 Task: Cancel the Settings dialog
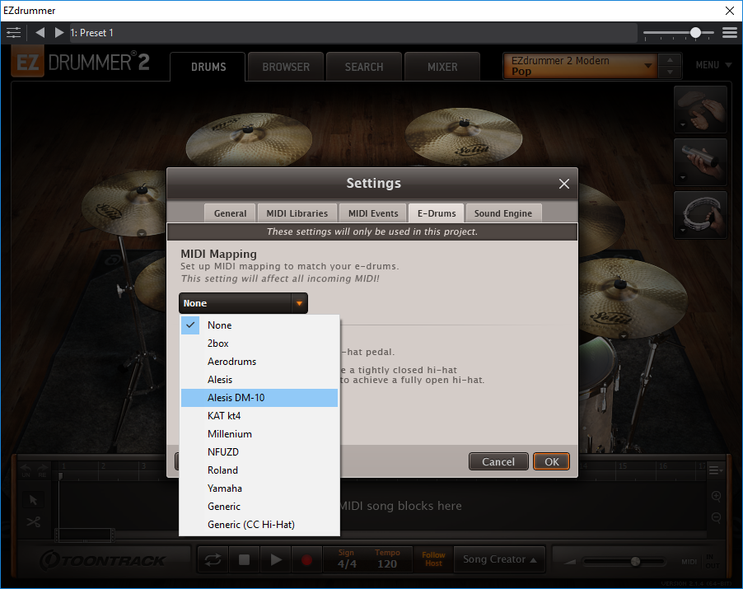(498, 461)
